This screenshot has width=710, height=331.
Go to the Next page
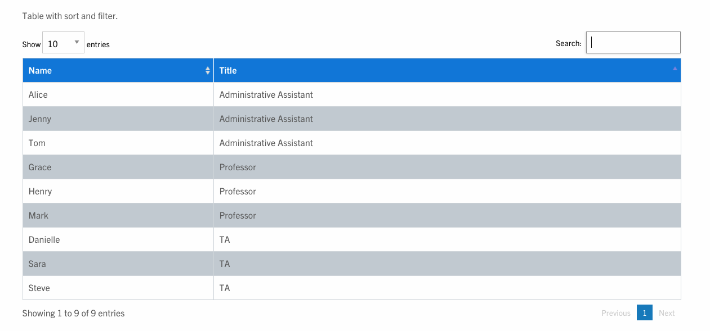point(667,313)
